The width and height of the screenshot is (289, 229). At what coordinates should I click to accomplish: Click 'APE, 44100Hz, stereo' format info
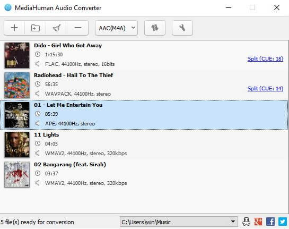tap(70, 124)
